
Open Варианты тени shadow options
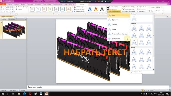point(138,72)
